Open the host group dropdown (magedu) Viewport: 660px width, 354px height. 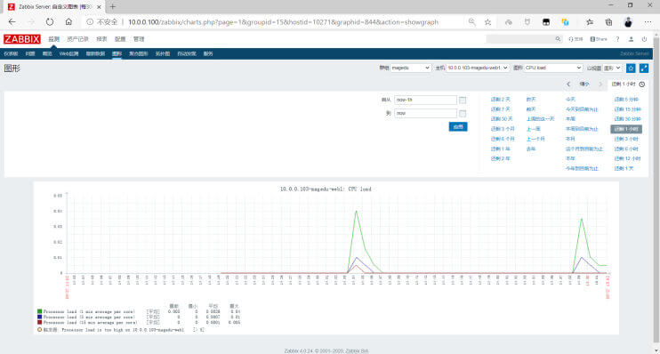click(x=410, y=68)
